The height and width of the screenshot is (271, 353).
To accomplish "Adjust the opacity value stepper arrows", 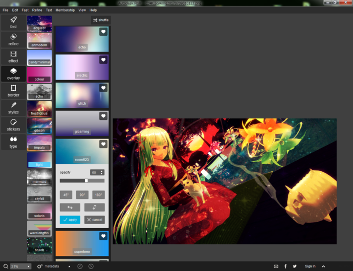I will [x=102, y=172].
